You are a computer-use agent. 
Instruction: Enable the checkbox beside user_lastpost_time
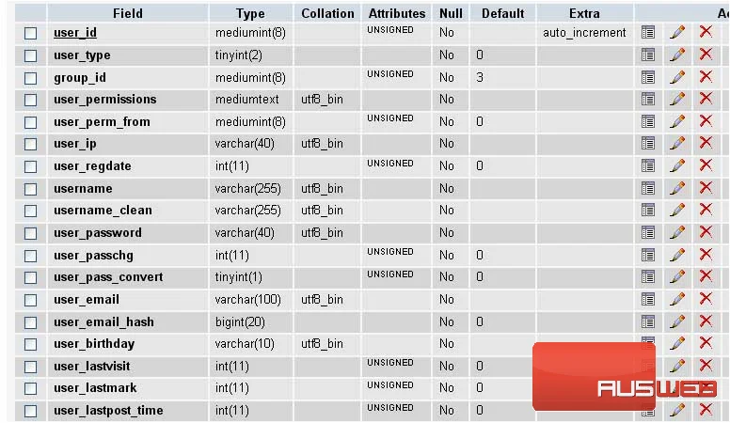pyautogui.click(x=31, y=412)
